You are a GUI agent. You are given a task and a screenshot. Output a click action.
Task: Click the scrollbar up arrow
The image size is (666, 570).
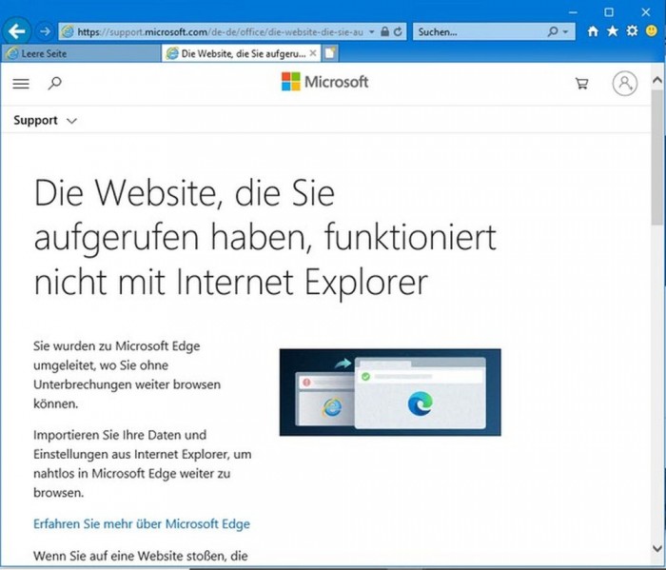(x=657, y=80)
